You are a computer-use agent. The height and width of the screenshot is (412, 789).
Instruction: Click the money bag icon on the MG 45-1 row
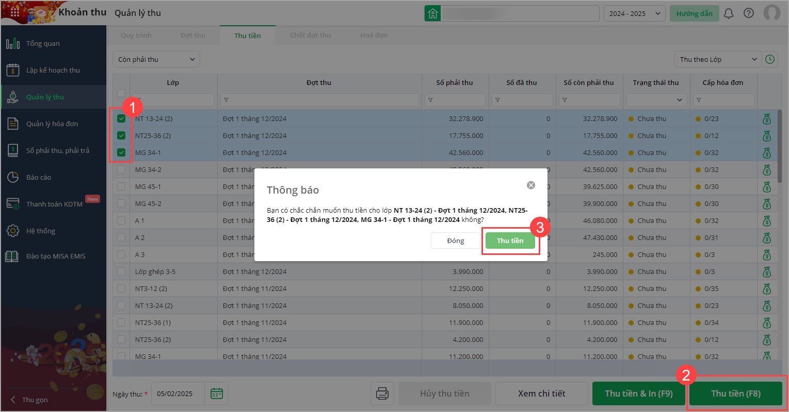[x=767, y=187]
